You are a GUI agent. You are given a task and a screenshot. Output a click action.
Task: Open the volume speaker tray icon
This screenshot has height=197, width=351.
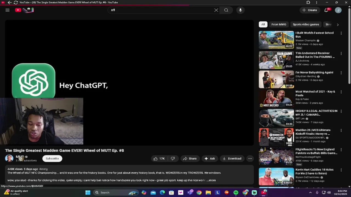[329, 193]
